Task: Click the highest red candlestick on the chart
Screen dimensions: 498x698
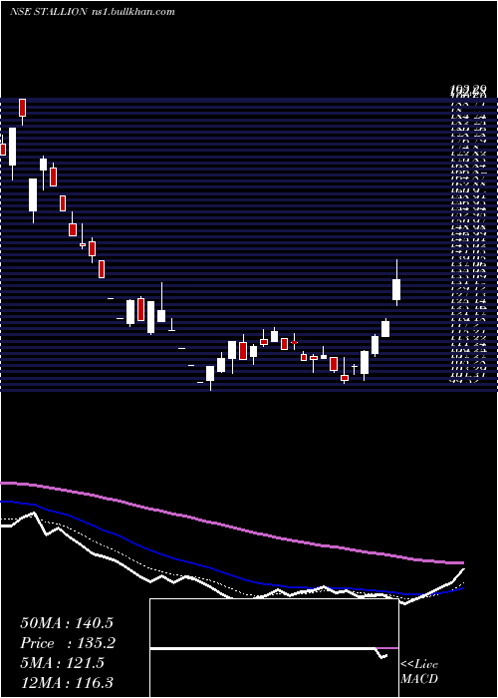Action: pos(23,108)
